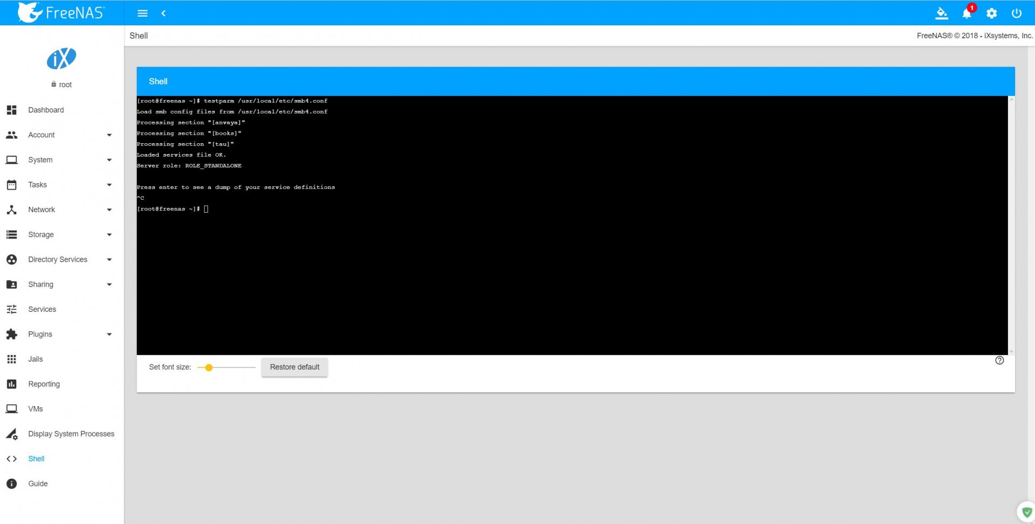This screenshot has width=1035, height=524.
Task: Open the settings gear menu
Action: [992, 13]
